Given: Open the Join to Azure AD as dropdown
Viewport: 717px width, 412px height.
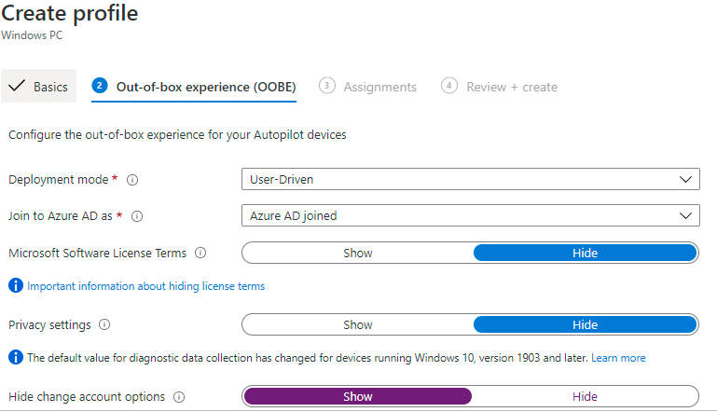Looking at the screenshot, I should tap(471, 215).
